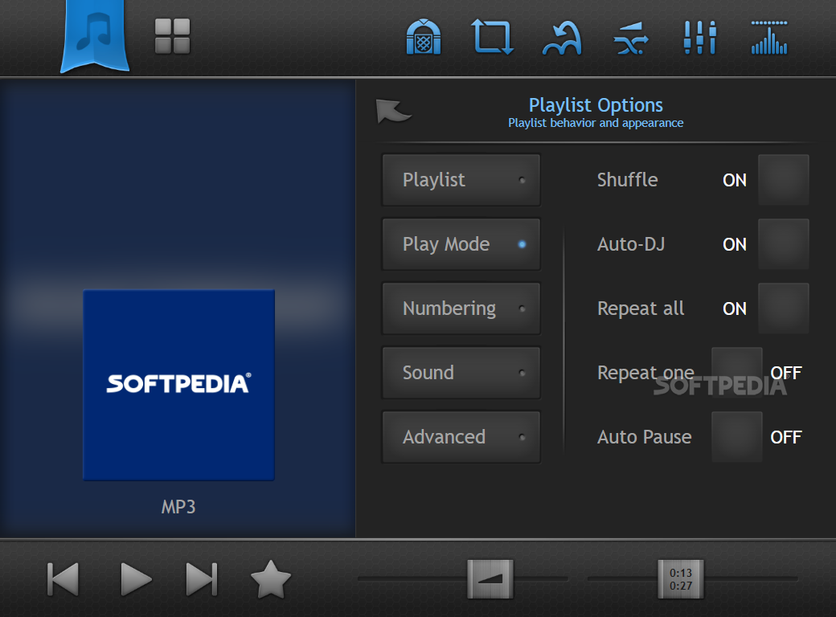Image resolution: width=836 pixels, height=617 pixels.
Task: Click the Softpedia album art thumbnail
Action: (178, 385)
